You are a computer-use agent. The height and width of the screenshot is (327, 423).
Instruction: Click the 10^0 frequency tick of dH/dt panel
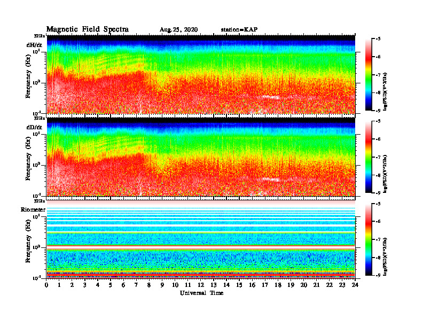click(36, 82)
